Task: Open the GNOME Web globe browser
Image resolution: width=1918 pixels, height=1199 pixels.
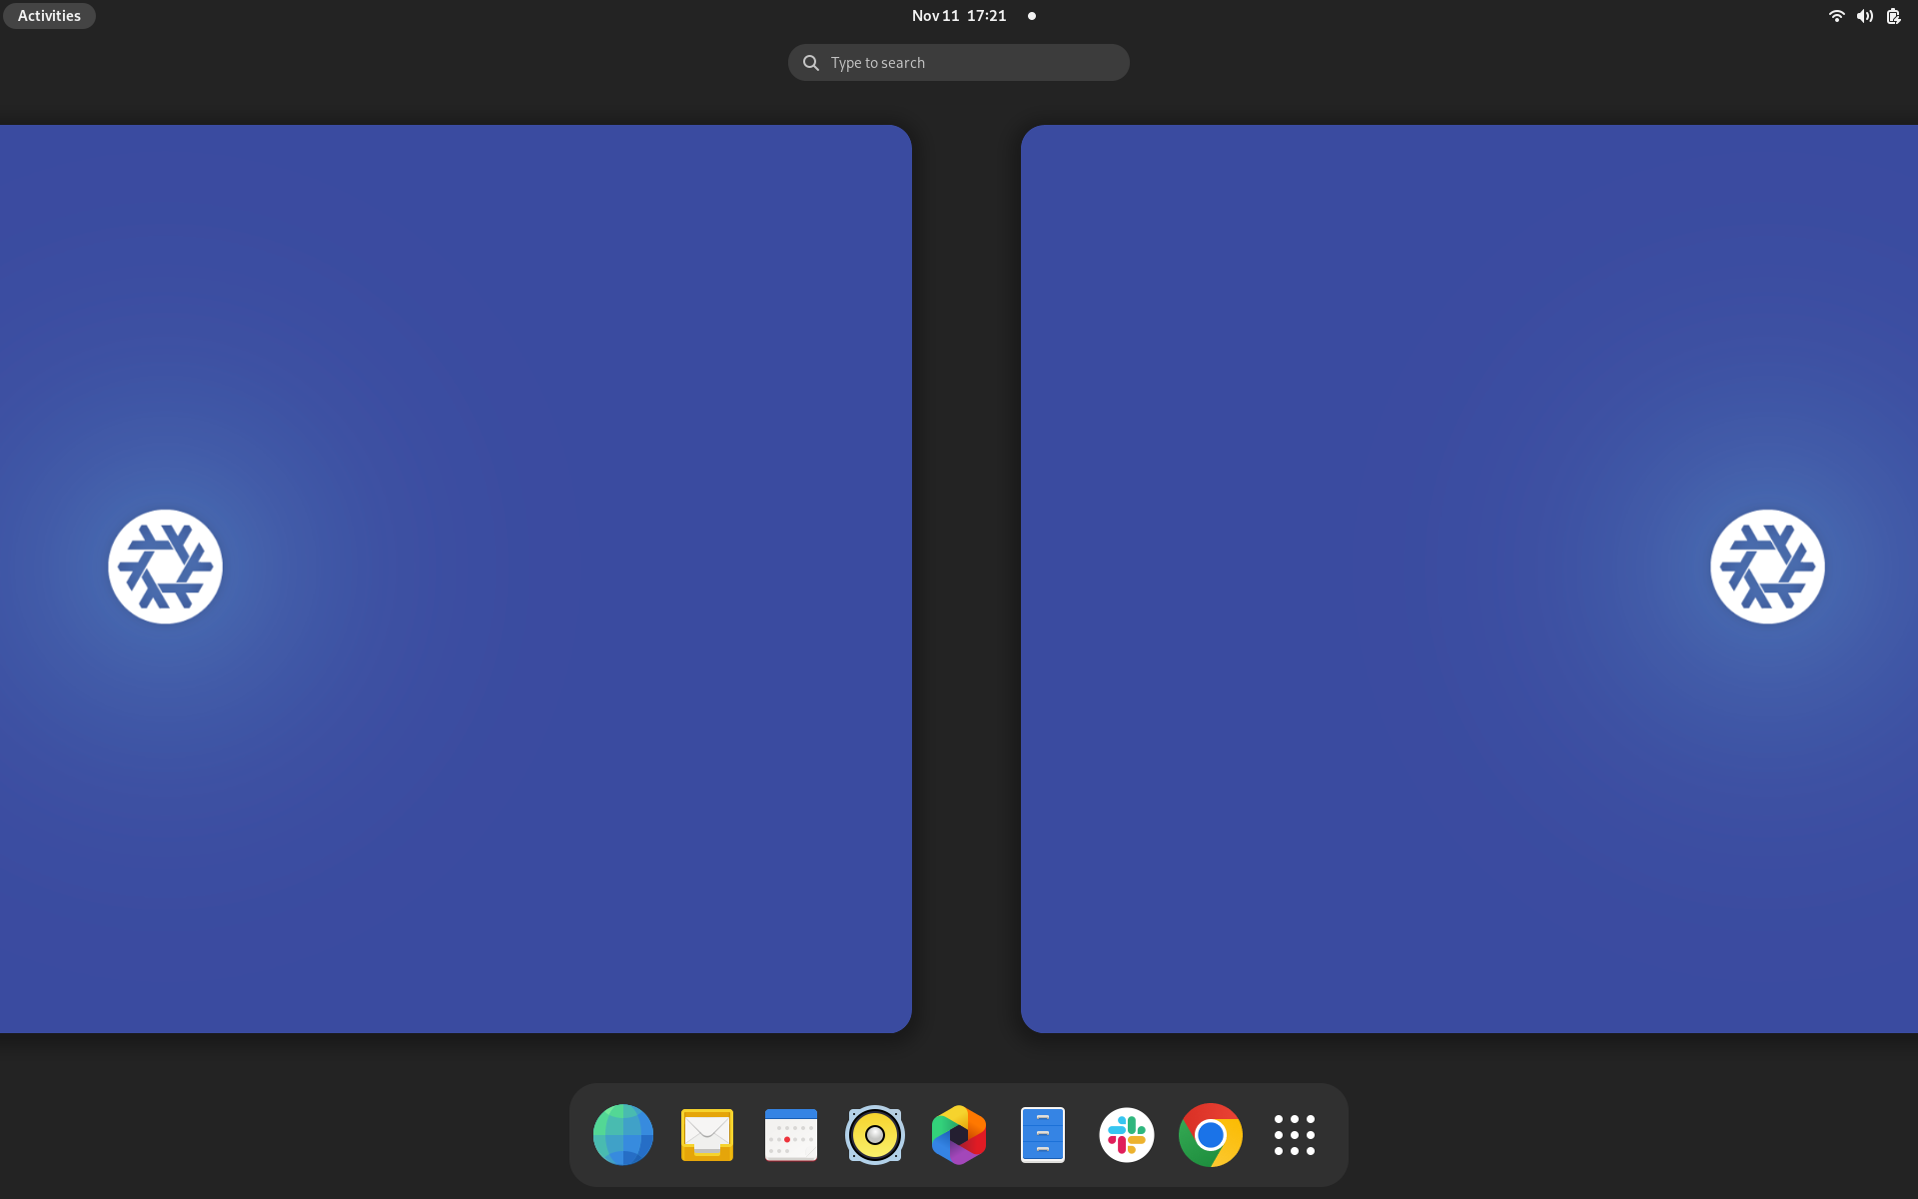Action: tap(622, 1134)
